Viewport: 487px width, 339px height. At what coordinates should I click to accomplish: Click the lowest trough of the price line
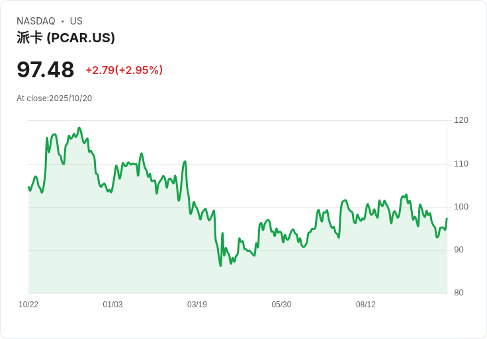tap(220, 266)
